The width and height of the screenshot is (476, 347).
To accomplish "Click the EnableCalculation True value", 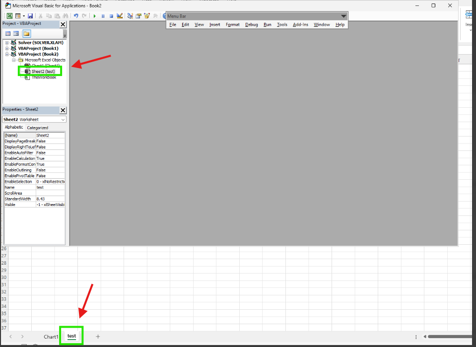I will point(50,158).
